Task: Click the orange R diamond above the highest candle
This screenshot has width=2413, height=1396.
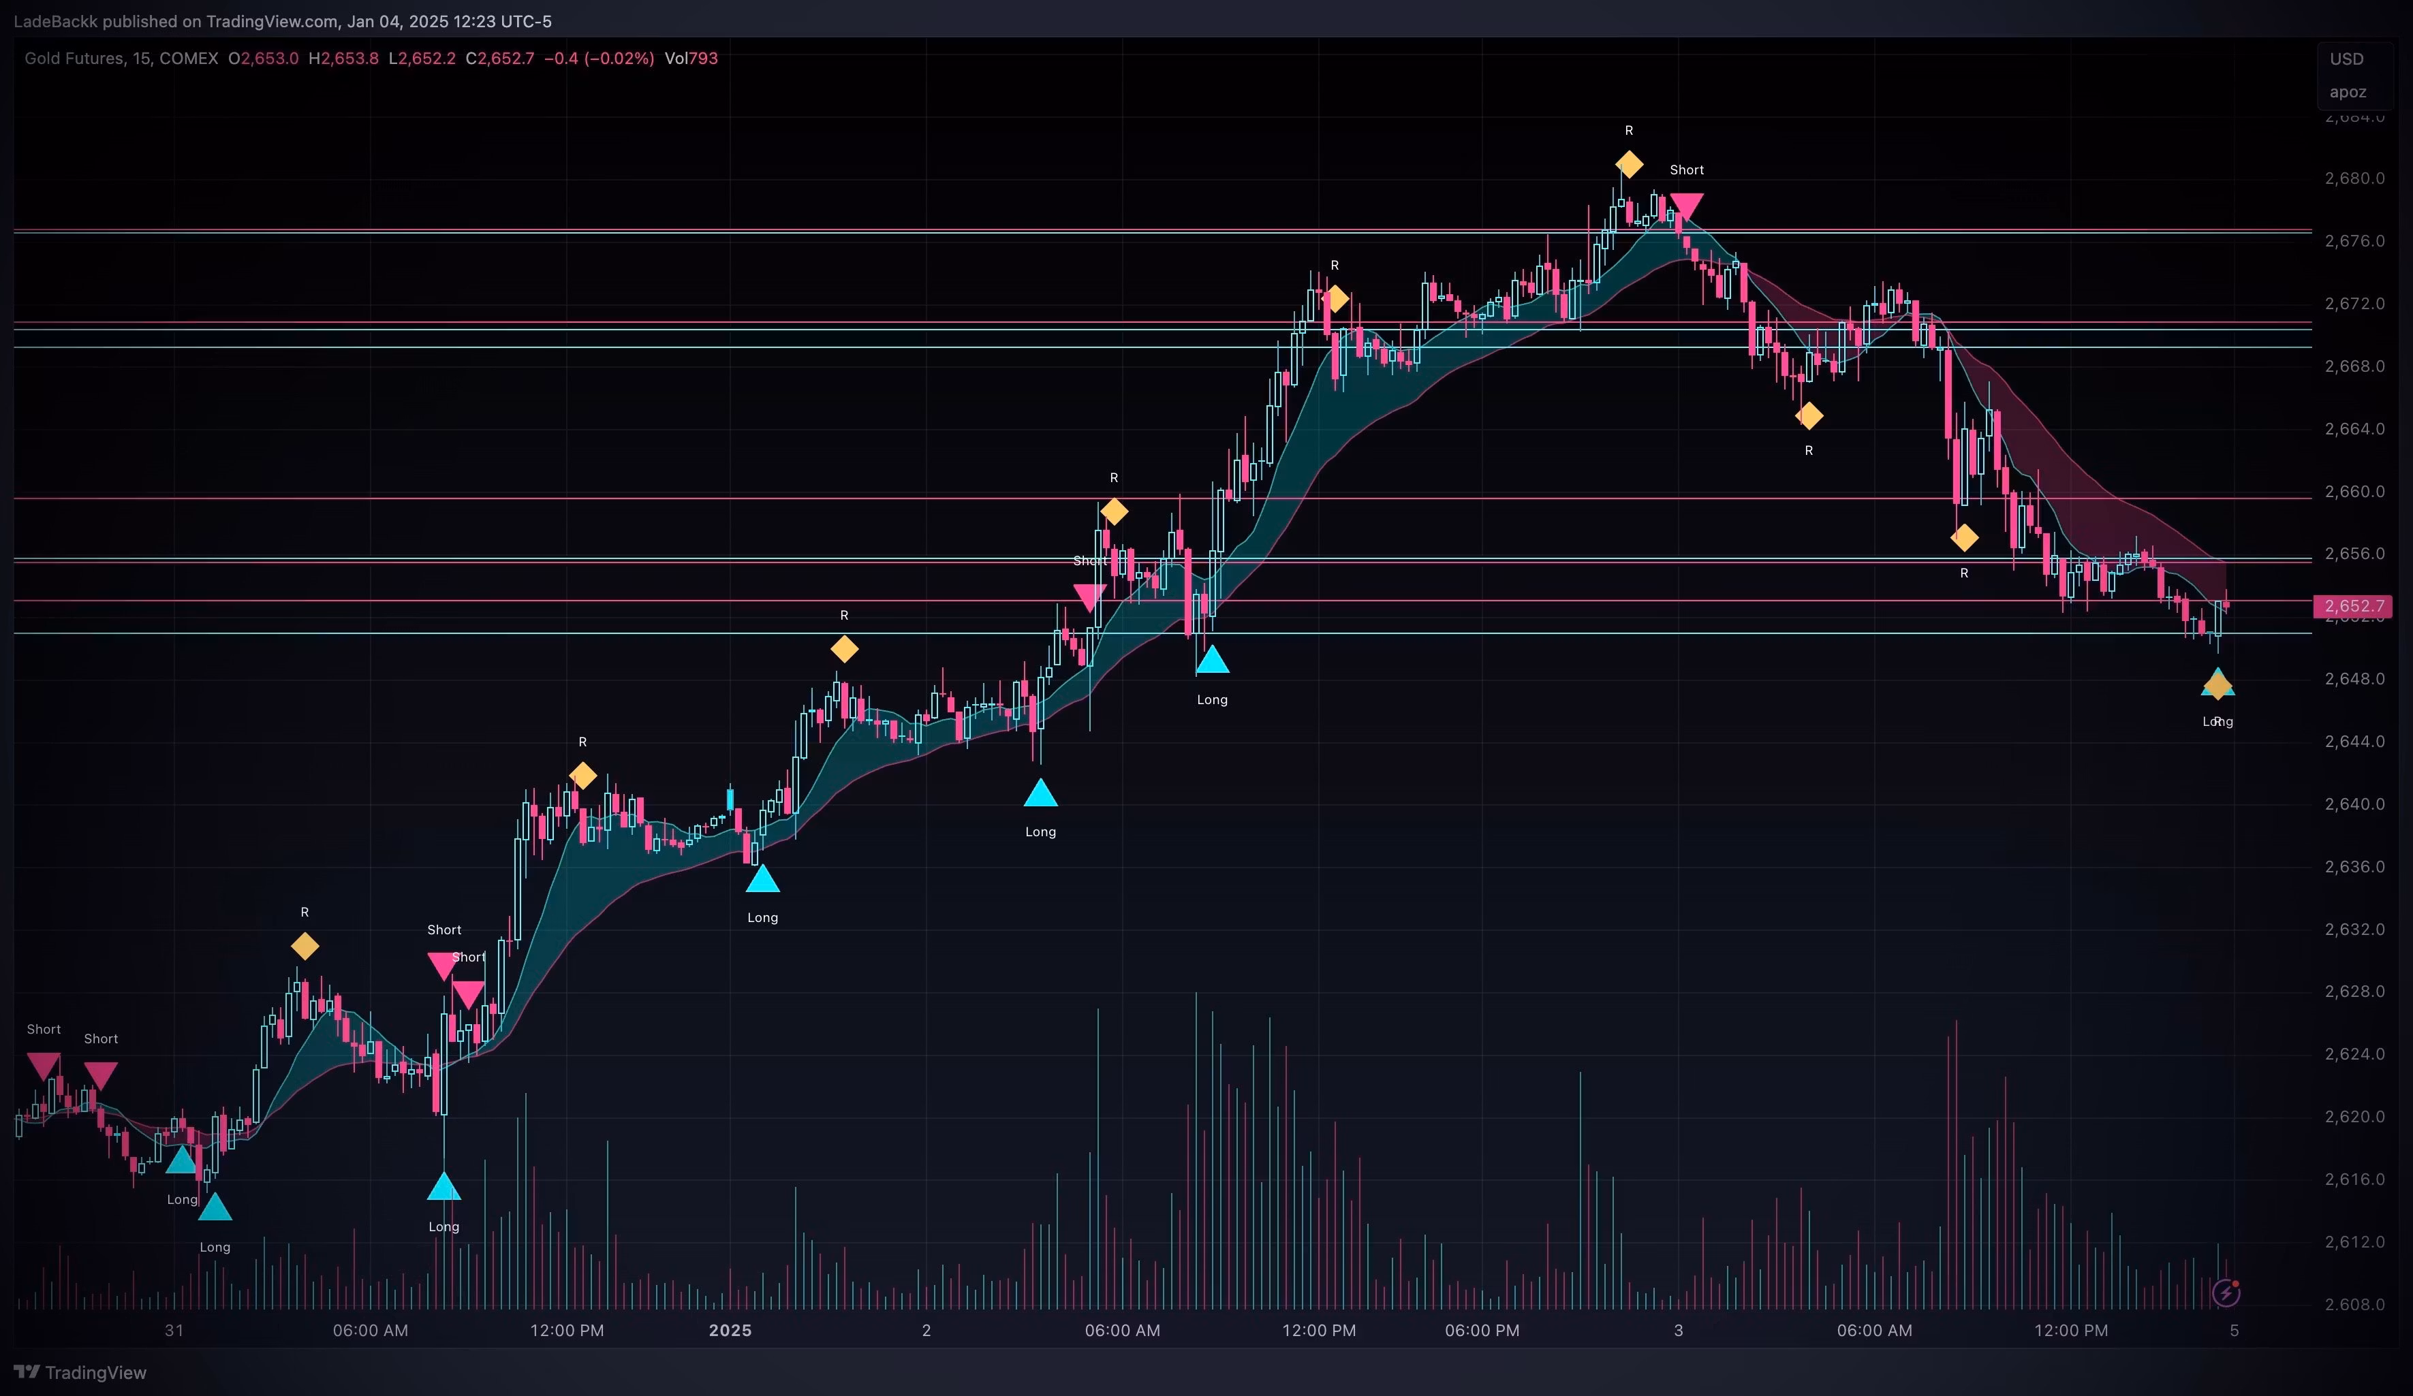Action: [1629, 165]
